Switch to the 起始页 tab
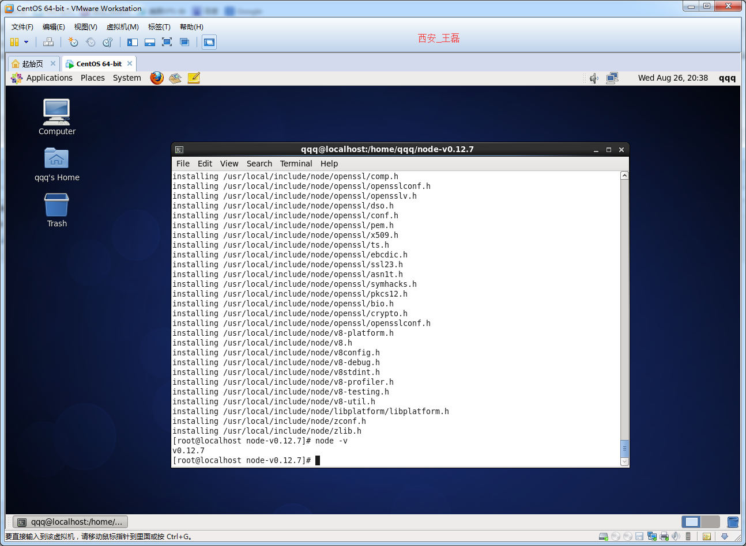The height and width of the screenshot is (546, 746). 32,64
